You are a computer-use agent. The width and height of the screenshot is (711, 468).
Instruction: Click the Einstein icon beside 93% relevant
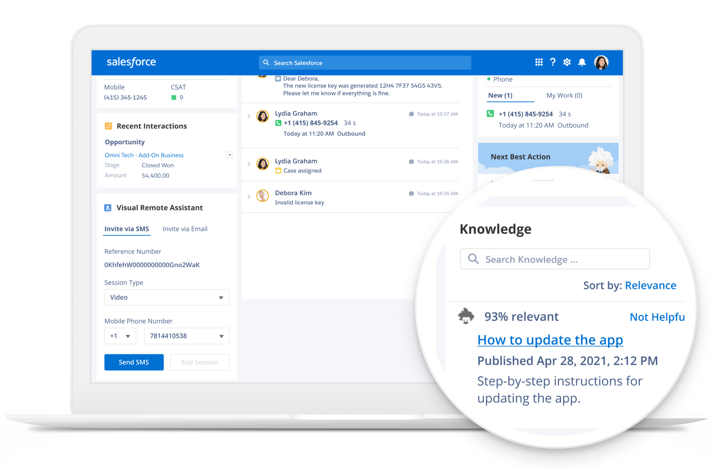pos(466,316)
